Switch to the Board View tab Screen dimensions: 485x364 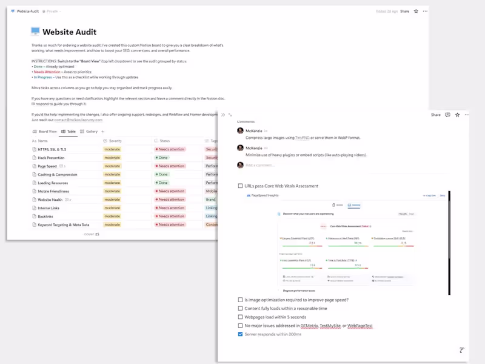(x=45, y=132)
